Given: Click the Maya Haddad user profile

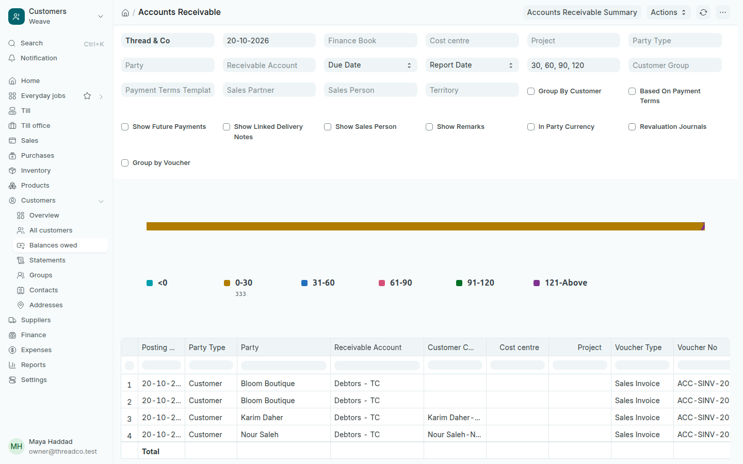Looking at the screenshot, I should click(57, 446).
